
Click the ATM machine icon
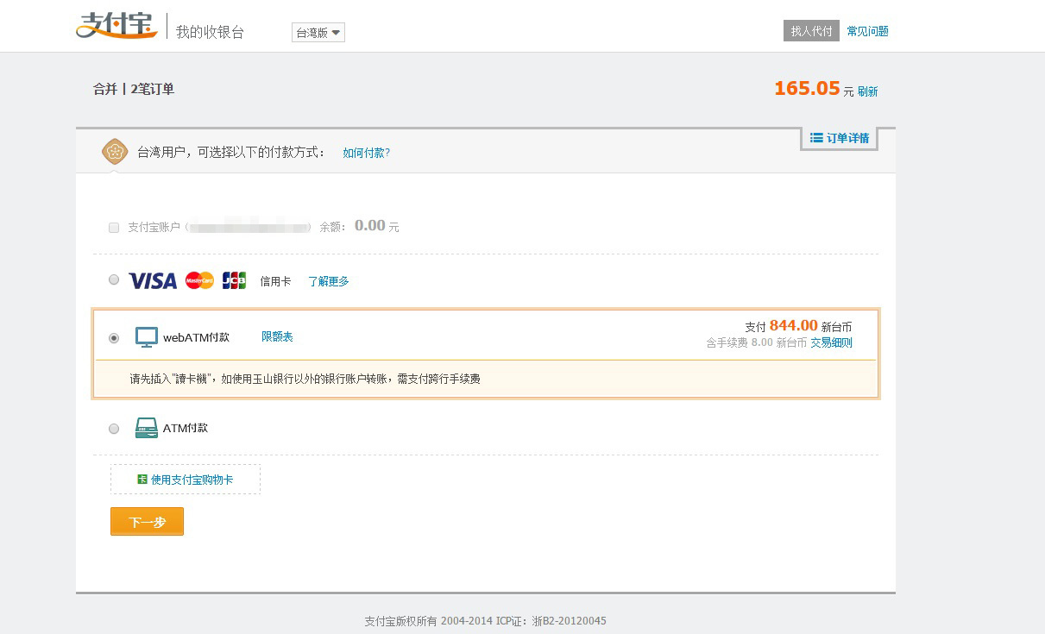(147, 428)
